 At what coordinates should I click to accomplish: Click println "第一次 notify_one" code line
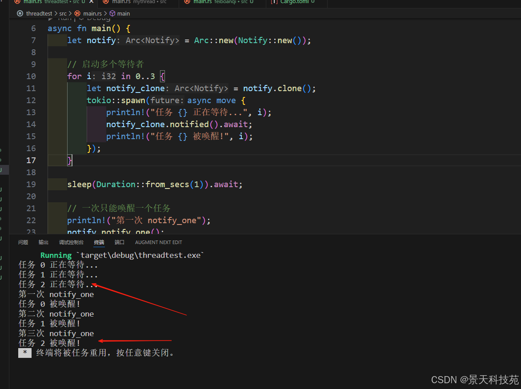pyautogui.click(x=139, y=221)
